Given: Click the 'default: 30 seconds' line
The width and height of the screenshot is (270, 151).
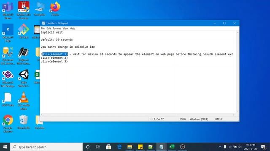Looking at the screenshot, I should (57, 39).
